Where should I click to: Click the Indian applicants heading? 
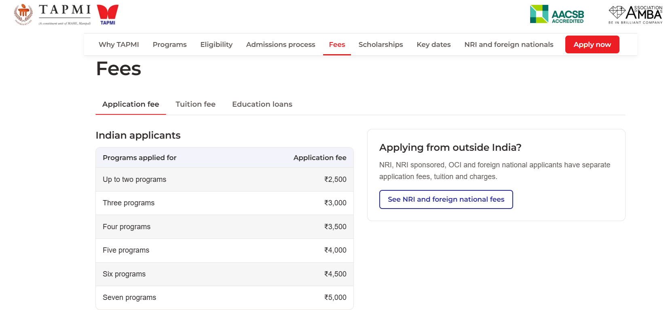click(x=138, y=135)
